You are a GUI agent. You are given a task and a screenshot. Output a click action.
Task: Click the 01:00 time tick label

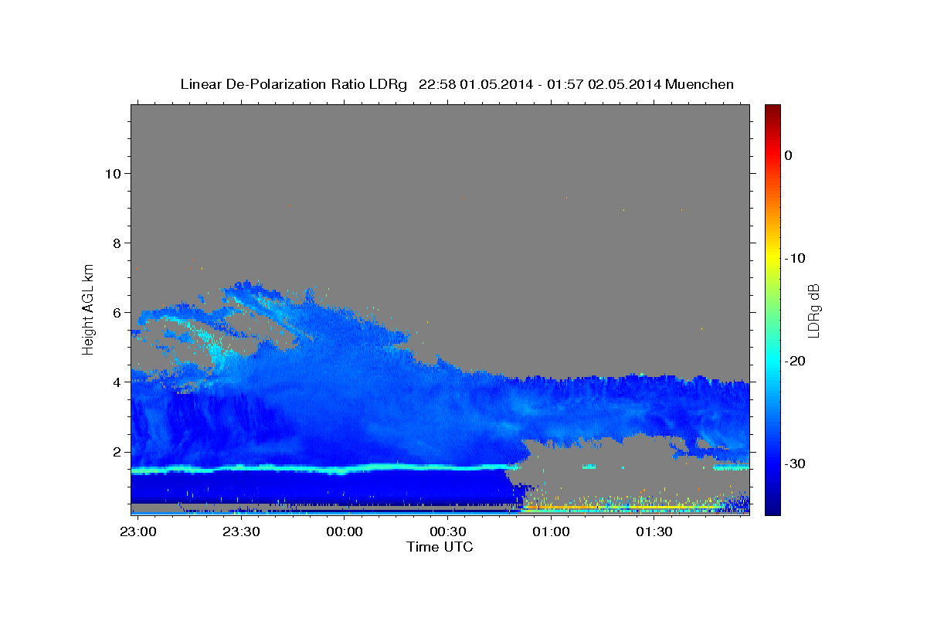tap(551, 531)
